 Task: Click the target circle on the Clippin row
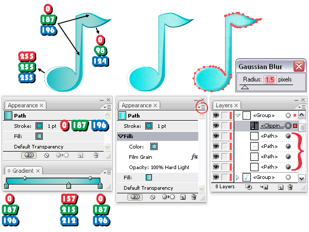(288, 126)
